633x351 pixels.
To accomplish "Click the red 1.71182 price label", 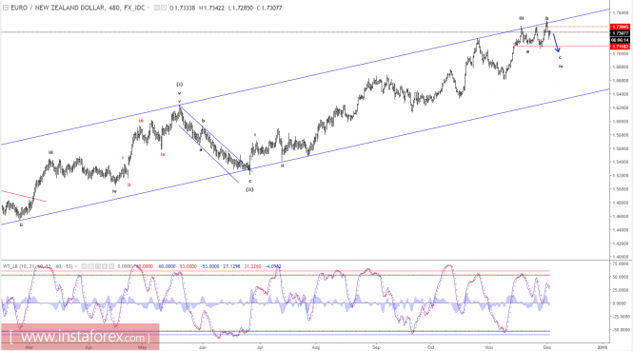I will click(620, 47).
